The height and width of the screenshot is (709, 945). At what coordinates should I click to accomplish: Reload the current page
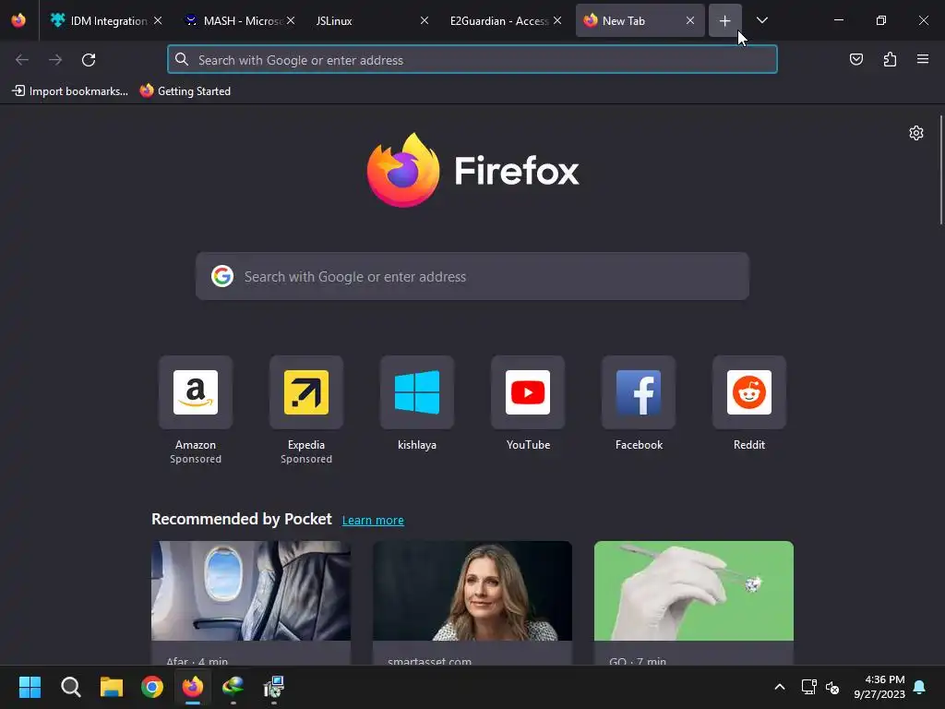(x=89, y=60)
